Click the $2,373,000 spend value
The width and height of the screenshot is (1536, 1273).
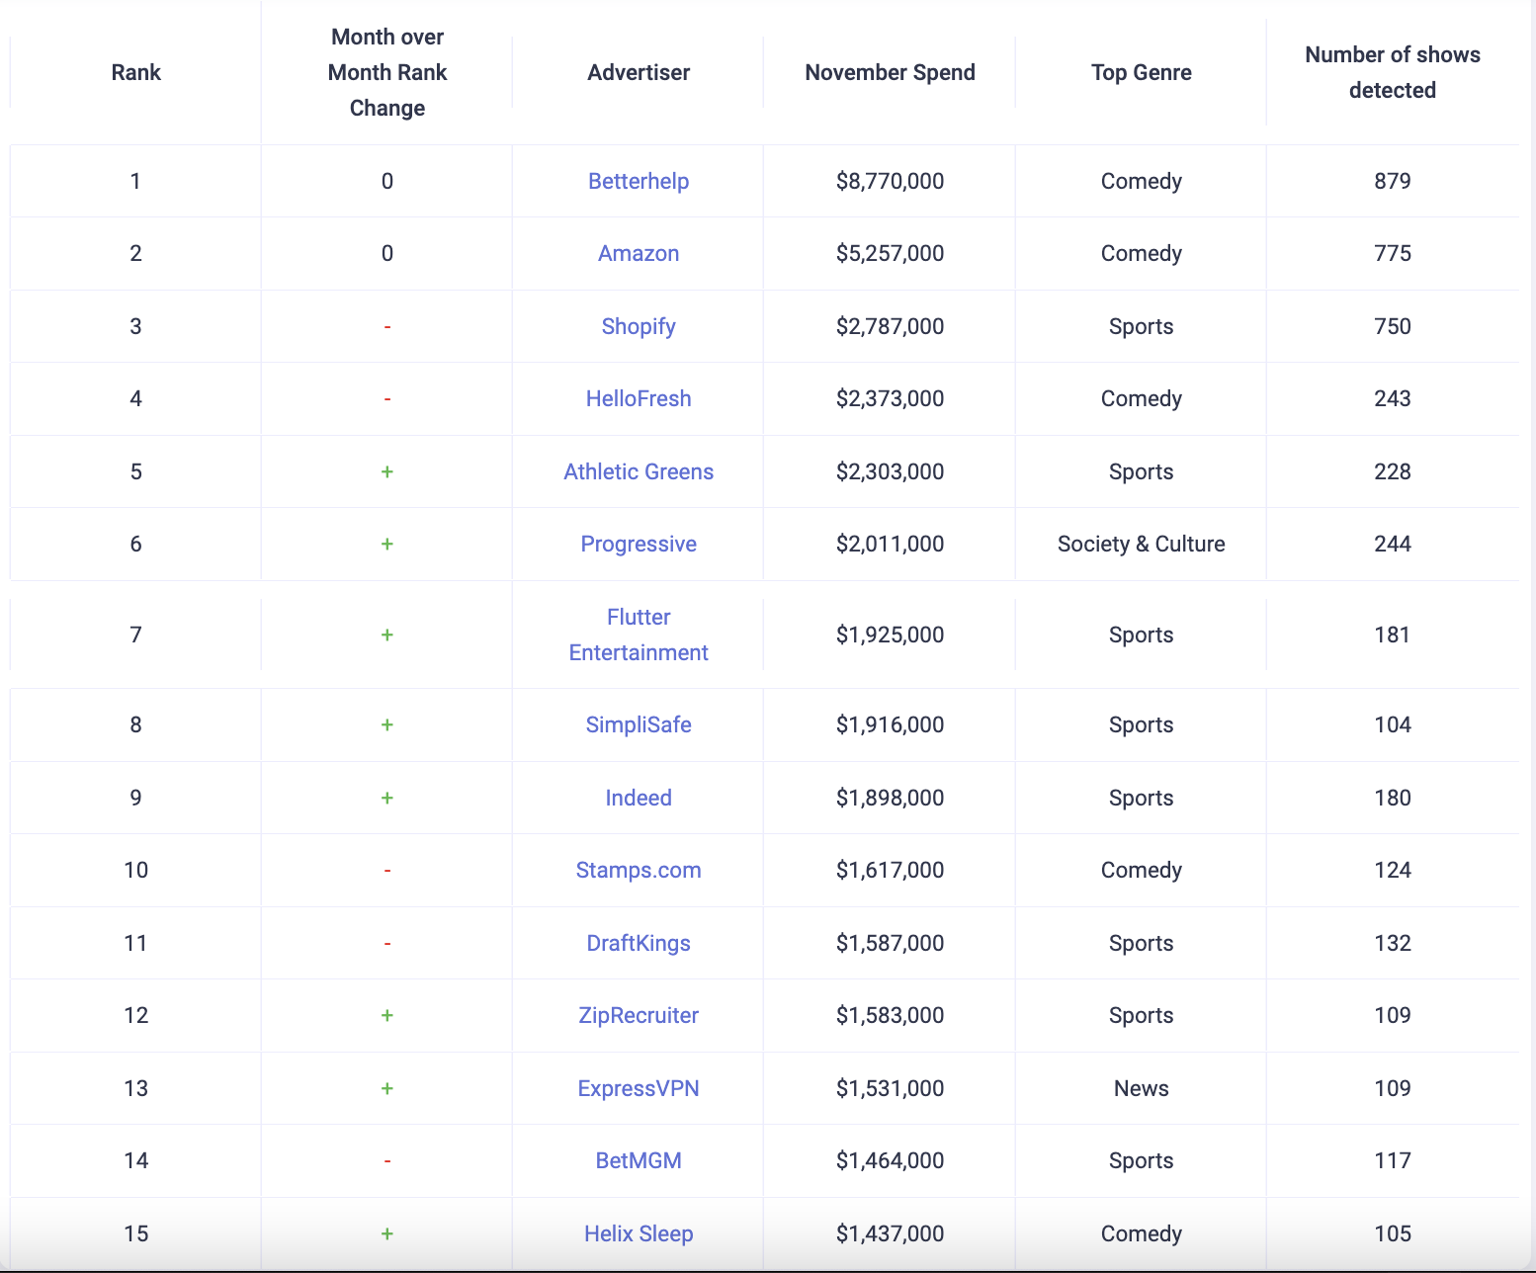(x=890, y=398)
